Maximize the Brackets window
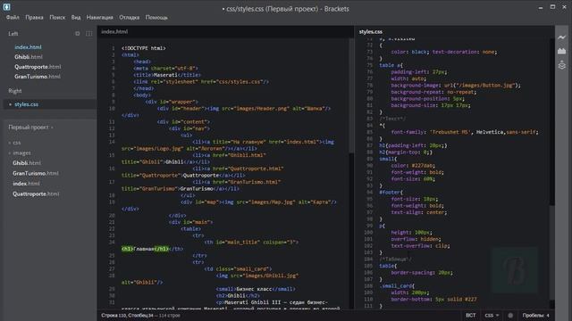The height and width of the screenshot is (321, 572). click(552, 7)
